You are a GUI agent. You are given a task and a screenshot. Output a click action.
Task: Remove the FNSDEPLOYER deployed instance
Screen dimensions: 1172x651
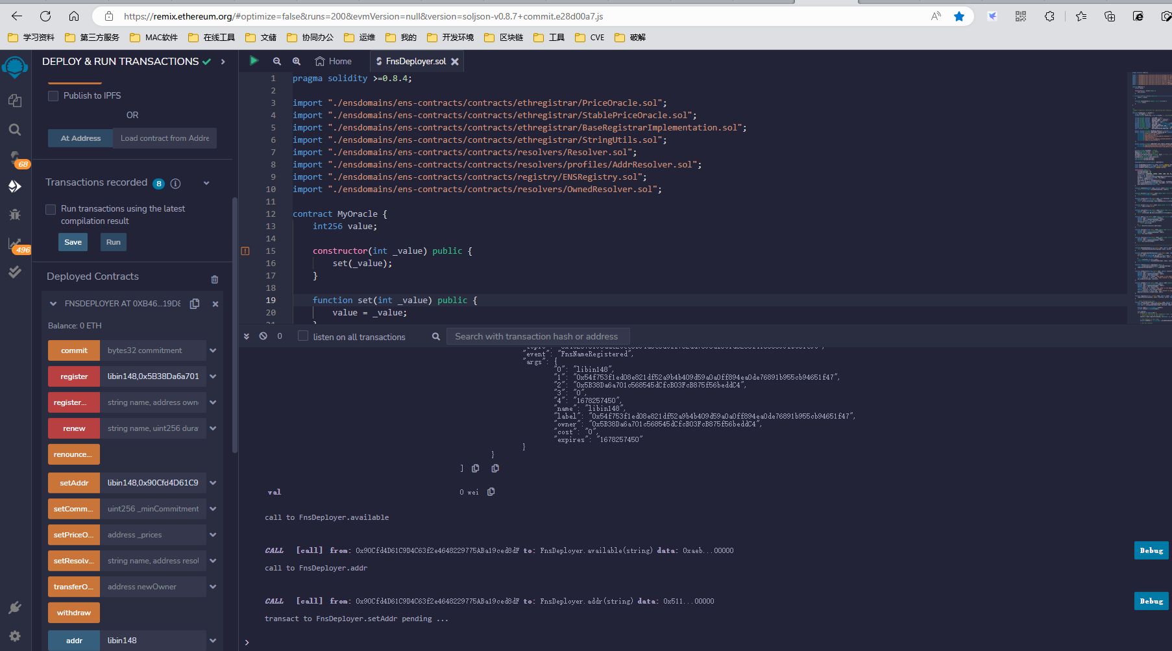[215, 304]
